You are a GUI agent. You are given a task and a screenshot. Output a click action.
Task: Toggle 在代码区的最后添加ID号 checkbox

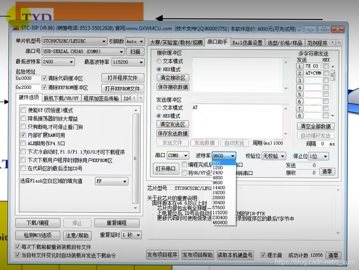pos(23,168)
